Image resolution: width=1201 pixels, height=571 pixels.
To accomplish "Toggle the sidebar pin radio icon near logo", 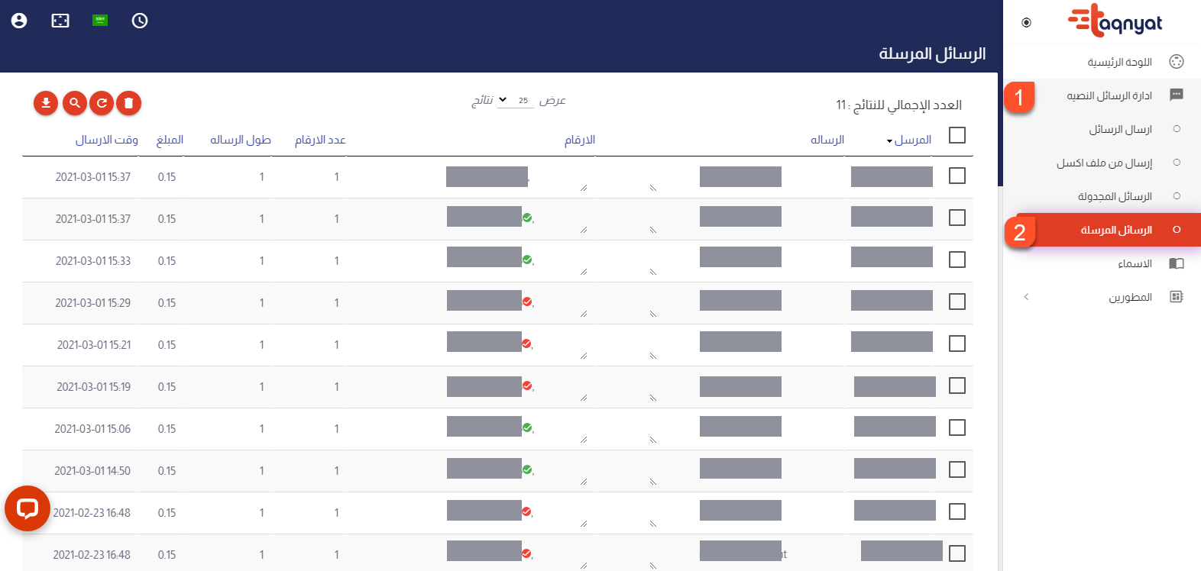I will [x=1026, y=23].
